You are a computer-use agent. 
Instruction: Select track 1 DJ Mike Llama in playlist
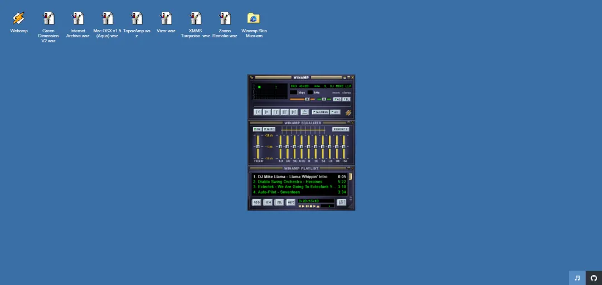[x=299, y=177]
